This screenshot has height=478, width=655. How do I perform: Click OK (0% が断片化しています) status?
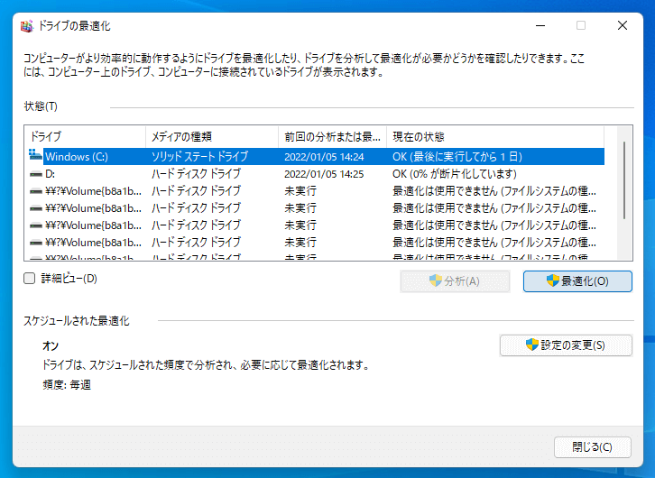pyautogui.click(x=455, y=174)
